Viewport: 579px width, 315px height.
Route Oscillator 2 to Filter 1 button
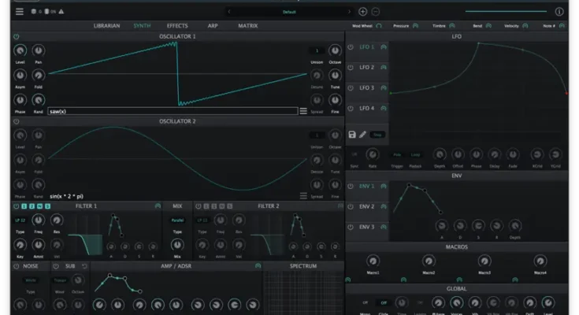point(32,206)
